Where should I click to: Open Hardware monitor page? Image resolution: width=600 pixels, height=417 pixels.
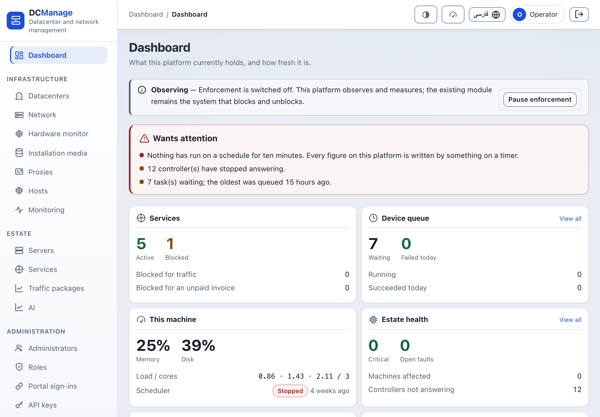coord(59,134)
